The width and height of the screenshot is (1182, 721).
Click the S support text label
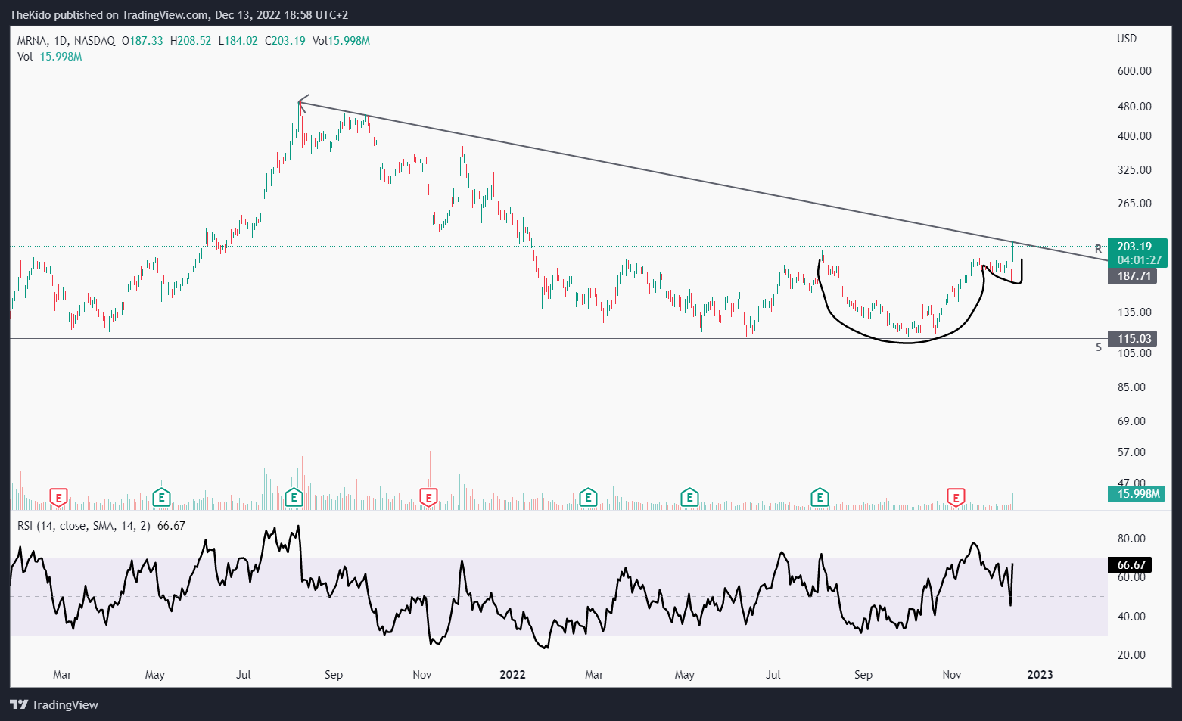point(1099,347)
